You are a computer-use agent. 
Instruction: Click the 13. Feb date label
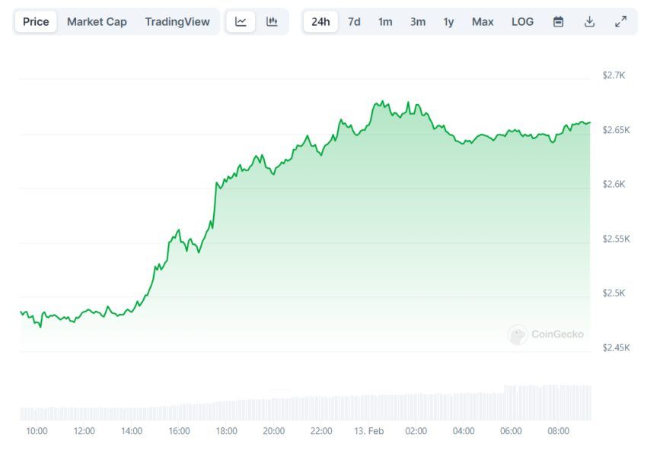pos(369,431)
